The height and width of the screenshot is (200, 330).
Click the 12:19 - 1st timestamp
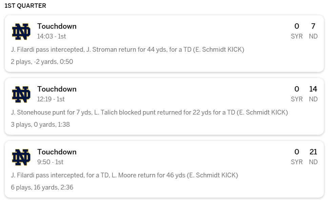pyautogui.click(x=51, y=99)
